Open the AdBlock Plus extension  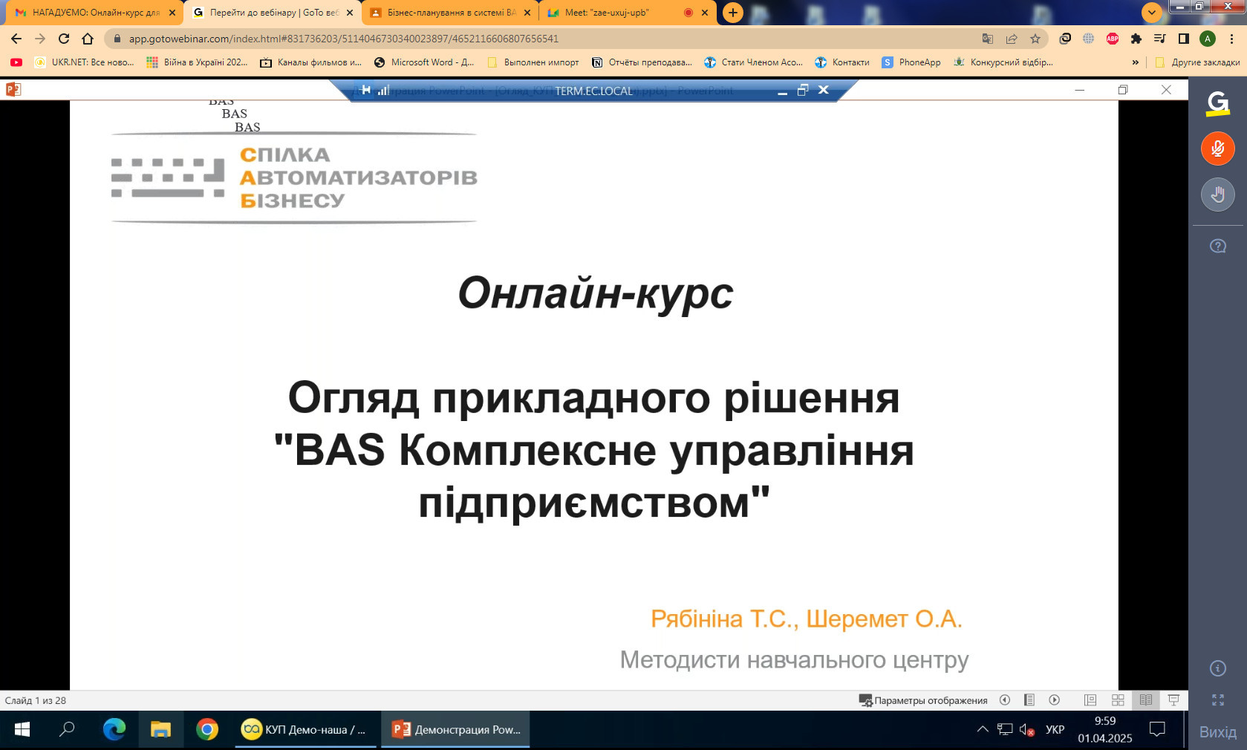(x=1113, y=39)
